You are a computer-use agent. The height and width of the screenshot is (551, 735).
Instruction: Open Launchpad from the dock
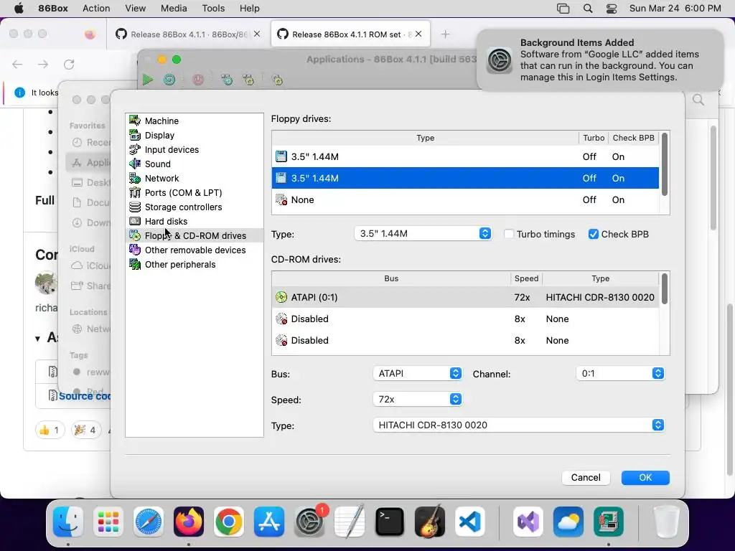[108, 522]
